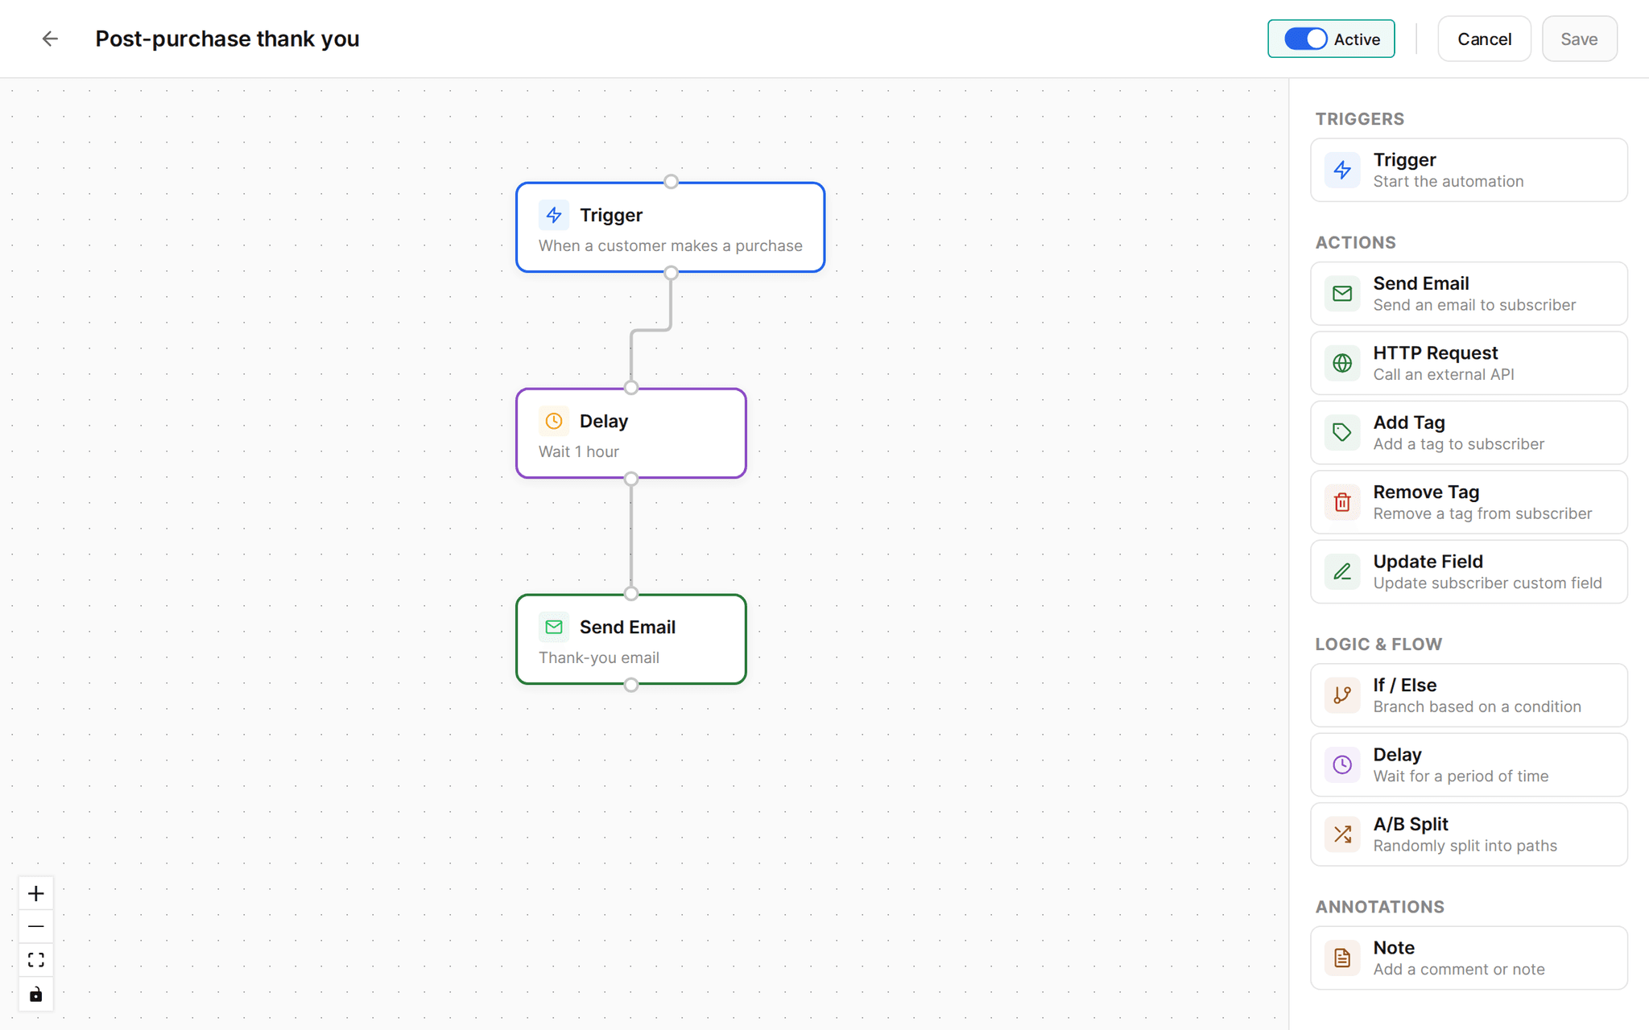Click Note document icon

pos(1342,958)
